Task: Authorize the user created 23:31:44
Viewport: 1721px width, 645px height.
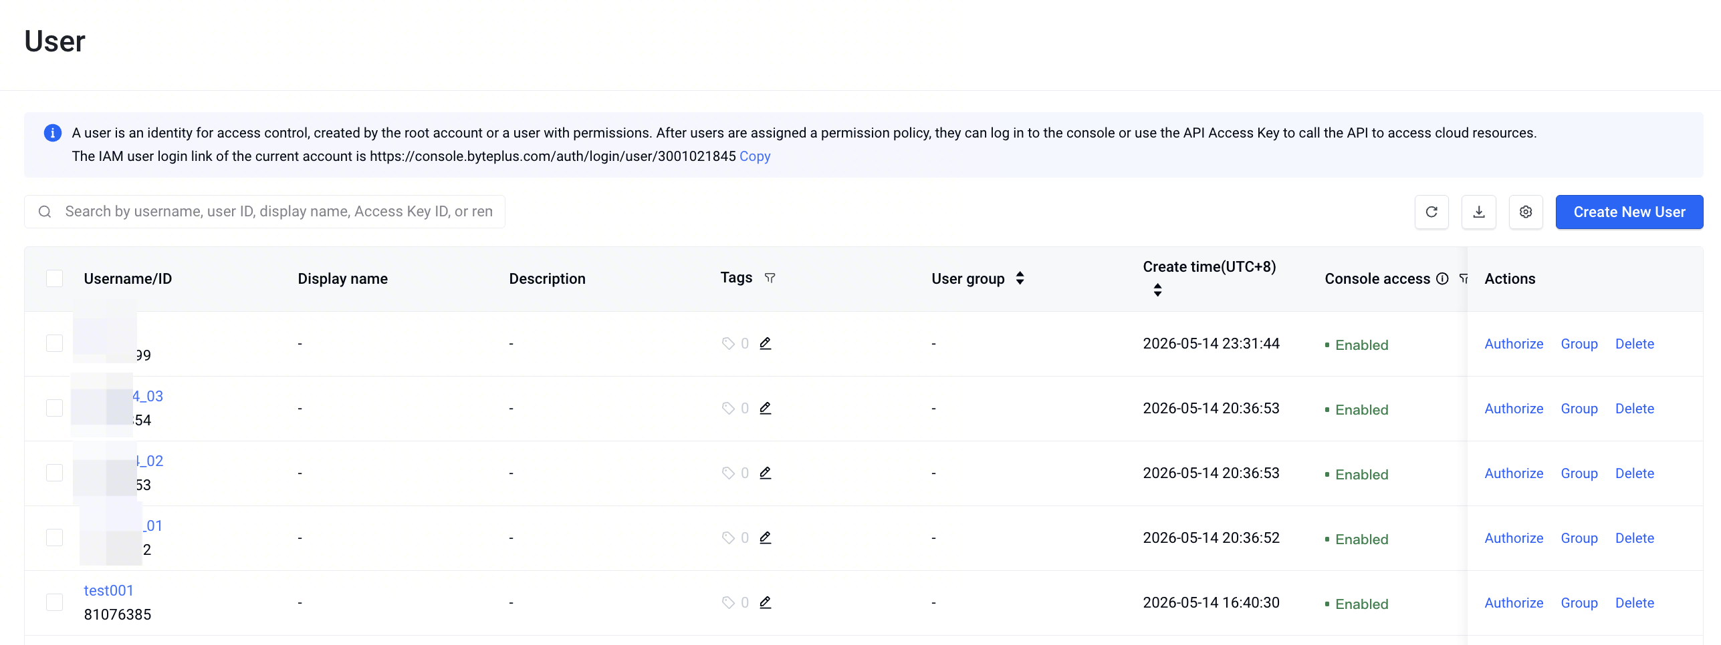Action: [x=1514, y=344]
